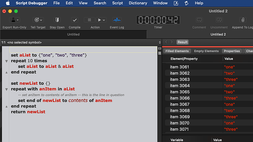Select row item 3065

pos(209,92)
